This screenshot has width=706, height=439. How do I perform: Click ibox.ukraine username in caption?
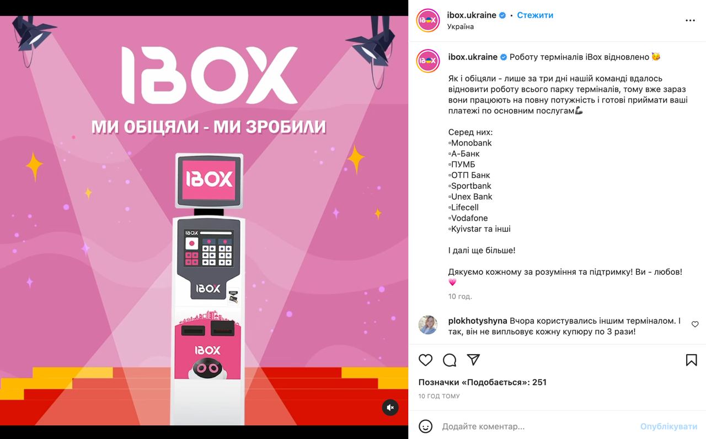click(x=473, y=57)
